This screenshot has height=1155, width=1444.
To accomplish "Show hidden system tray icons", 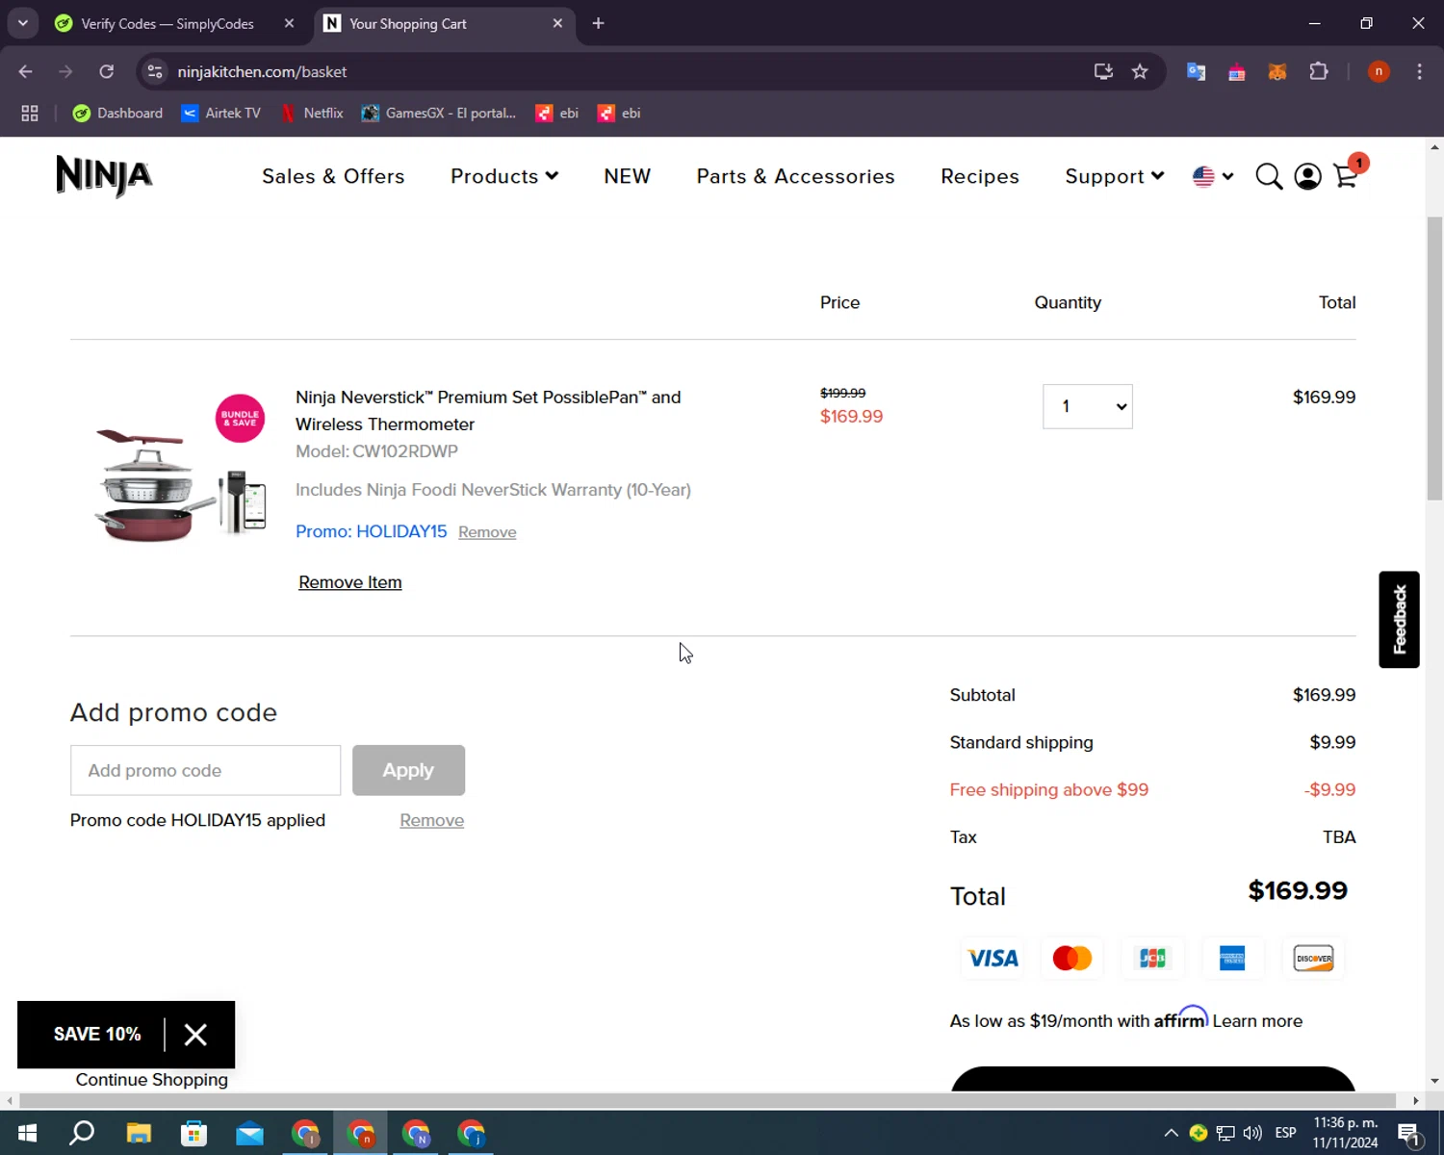I will click(1171, 1133).
